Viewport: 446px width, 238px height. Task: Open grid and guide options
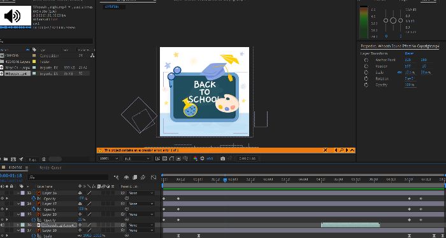click(x=185, y=158)
